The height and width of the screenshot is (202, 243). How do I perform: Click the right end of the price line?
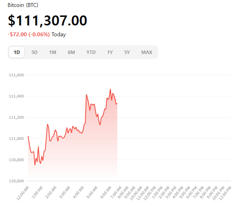[117, 103]
